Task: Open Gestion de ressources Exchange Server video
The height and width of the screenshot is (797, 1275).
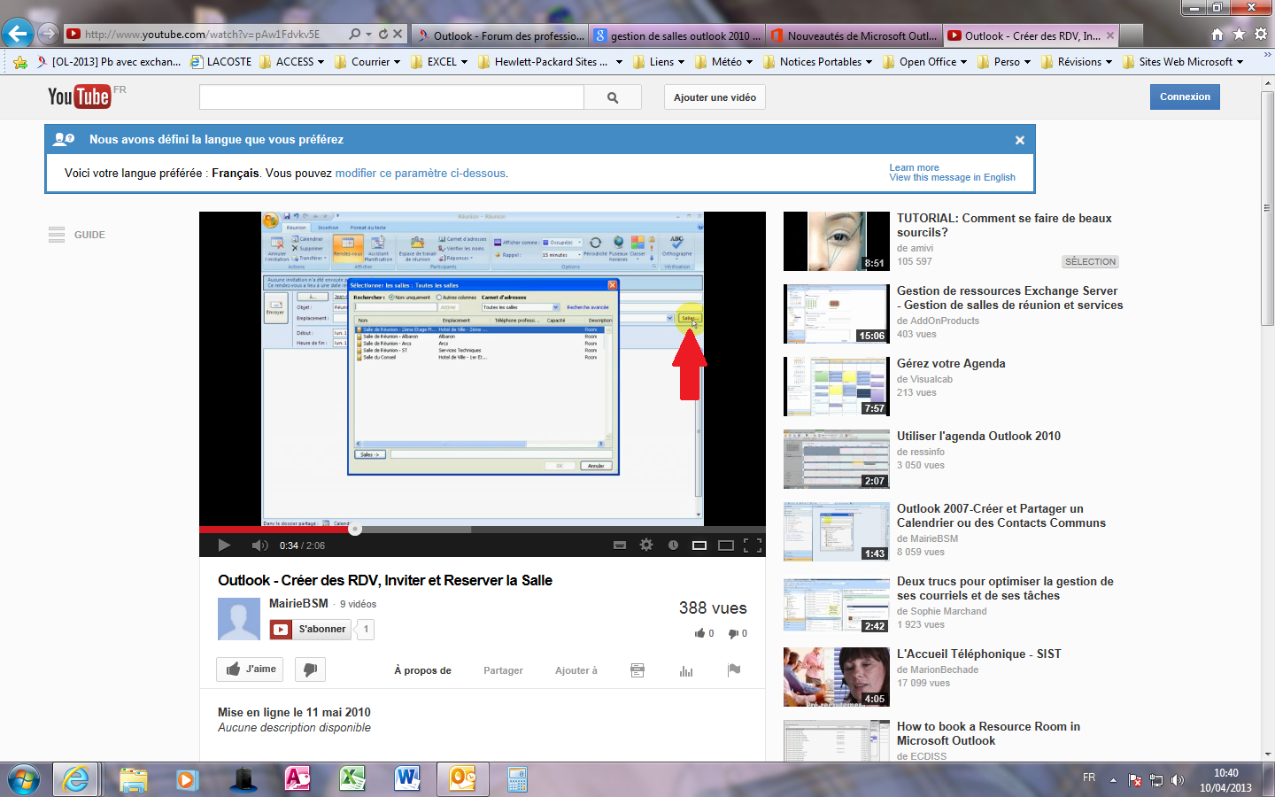Action: 1009,298
